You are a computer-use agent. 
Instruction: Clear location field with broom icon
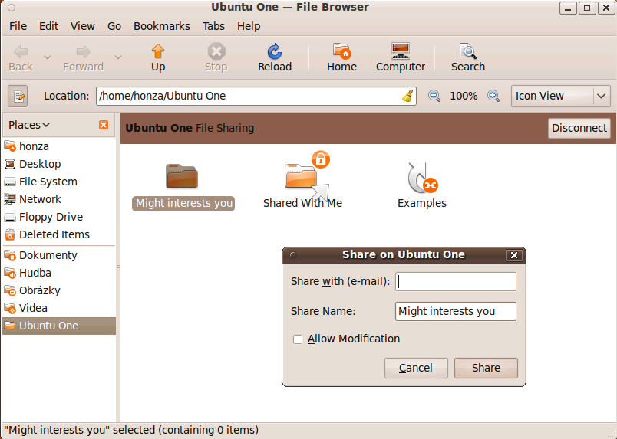(x=407, y=96)
